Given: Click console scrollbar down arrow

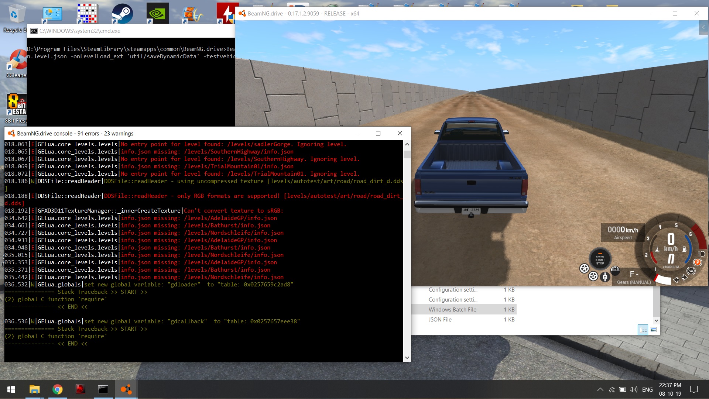Looking at the screenshot, I should 407,358.
